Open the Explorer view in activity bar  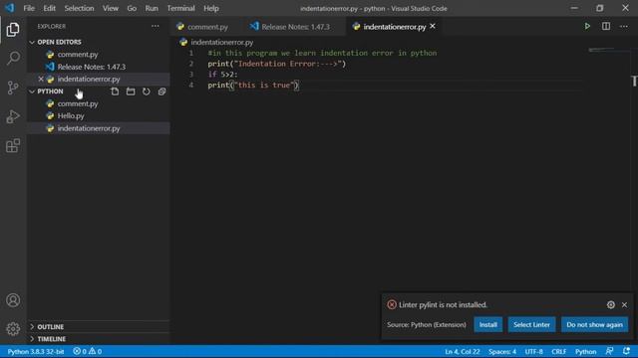click(x=13, y=30)
